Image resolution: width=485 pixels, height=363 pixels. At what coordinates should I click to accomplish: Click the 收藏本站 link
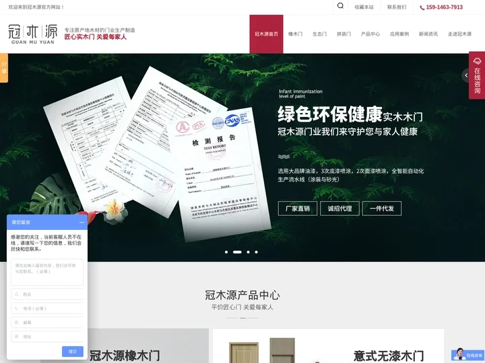click(x=364, y=7)
